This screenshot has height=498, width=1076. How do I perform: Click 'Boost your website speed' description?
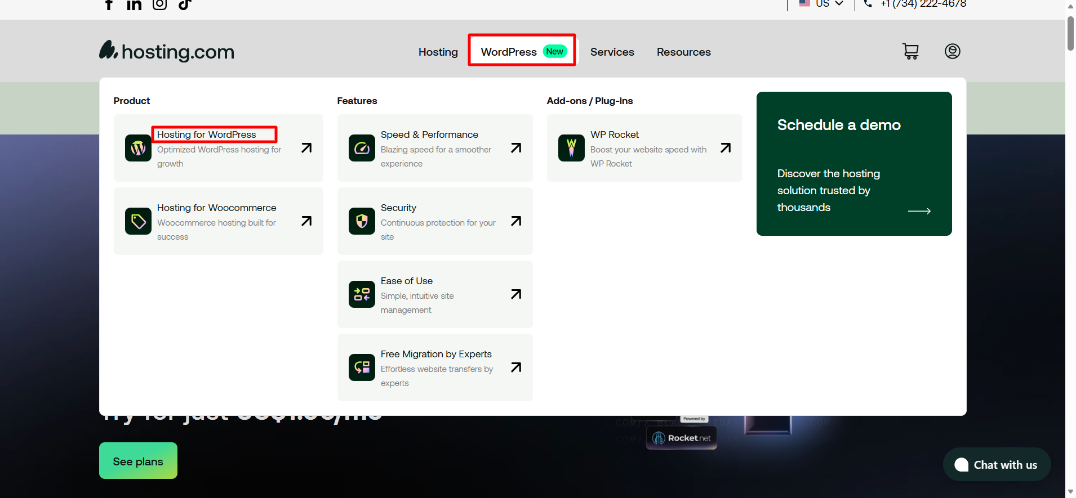[648, 156]
